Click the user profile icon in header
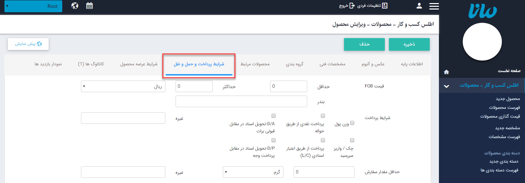Screen dimensions: 525x183 pos(419,6)
